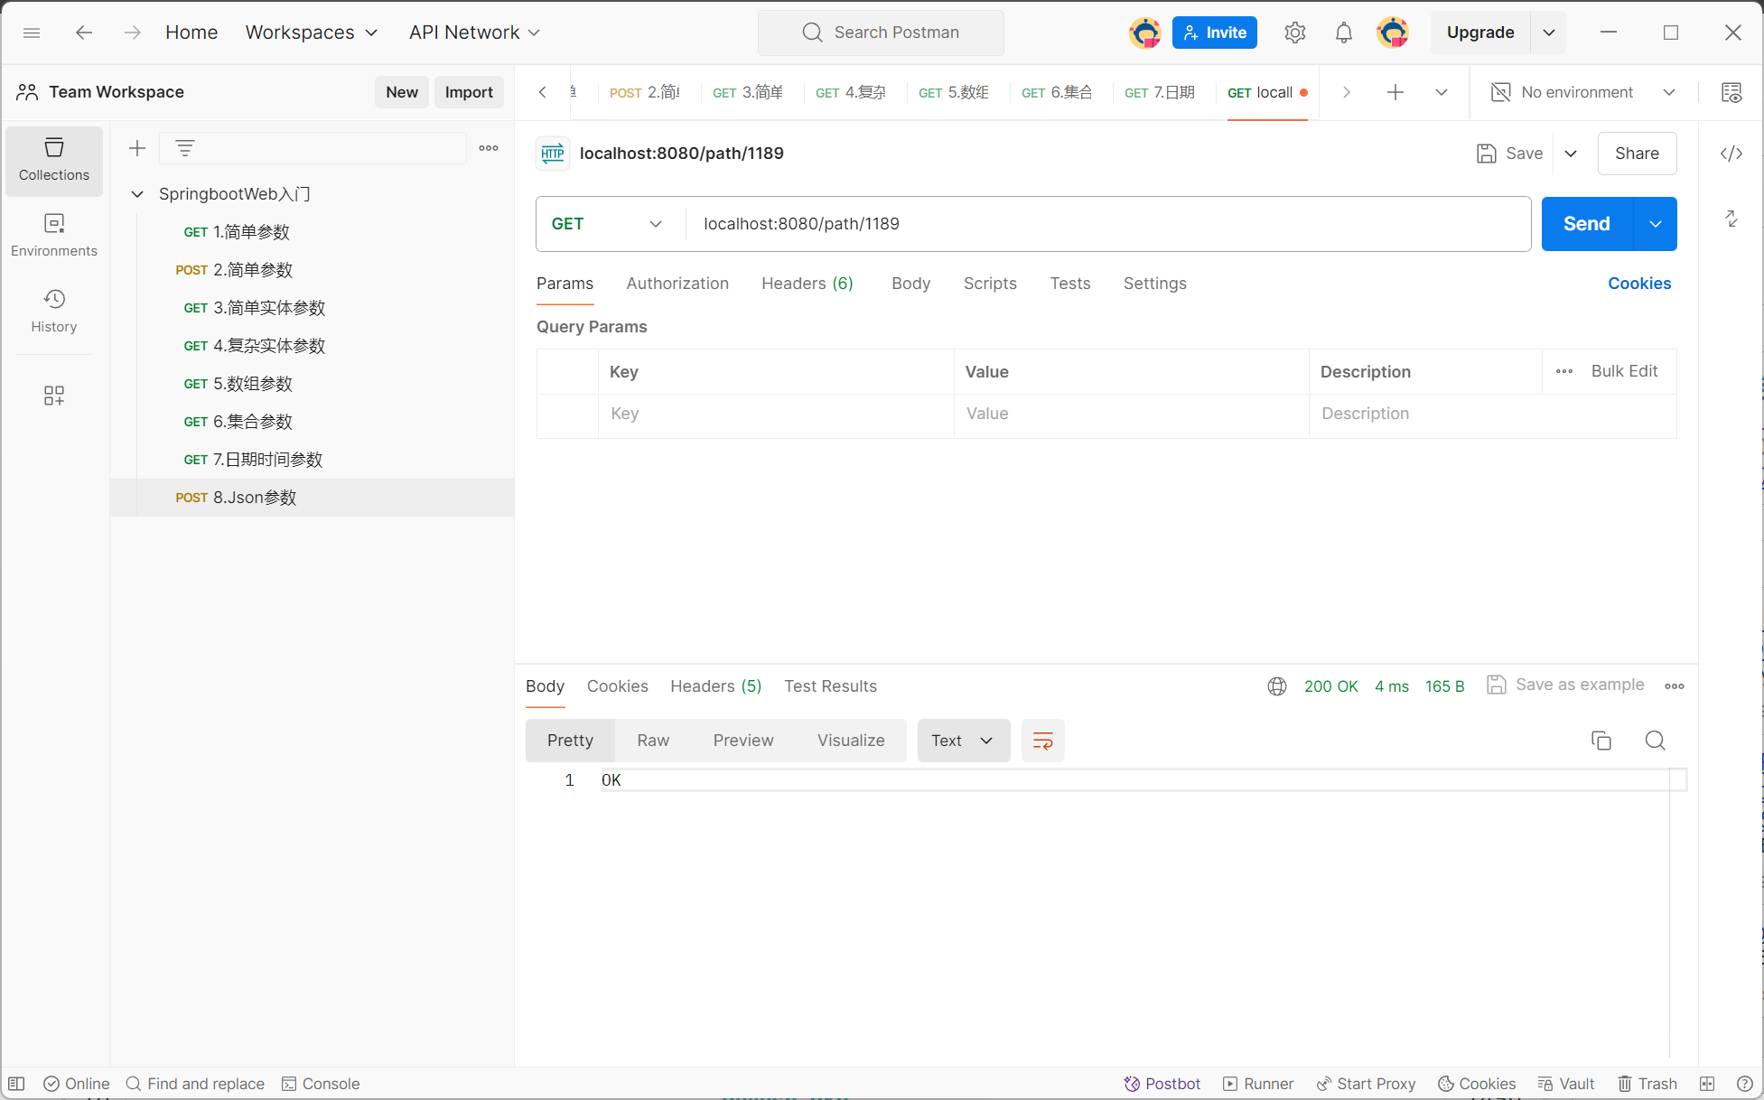This screenshot has width=1764, height=1100.
Task: Open the 8.Json参数 request
Action: click(x=313, y=498)
